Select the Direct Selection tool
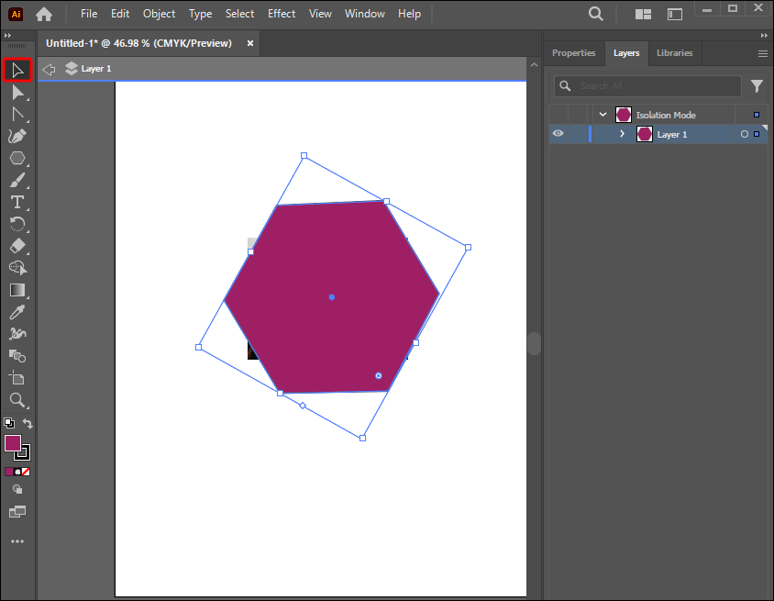Screen dimensions: 774x601 click(17, 92)
